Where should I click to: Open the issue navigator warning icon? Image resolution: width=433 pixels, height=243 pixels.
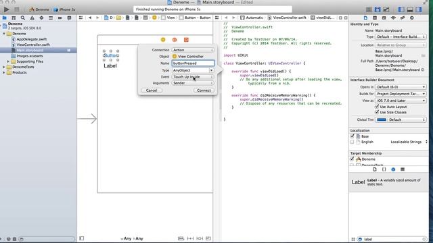(32, 18)
